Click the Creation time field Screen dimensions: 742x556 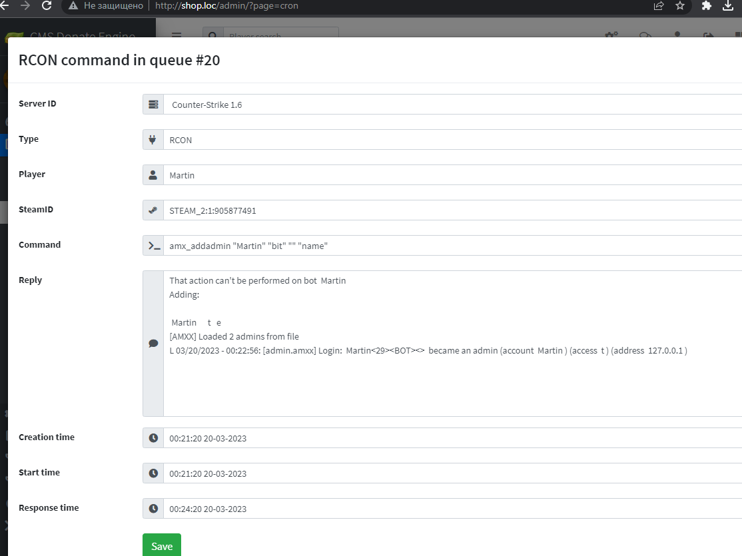(x=453, y=438)
